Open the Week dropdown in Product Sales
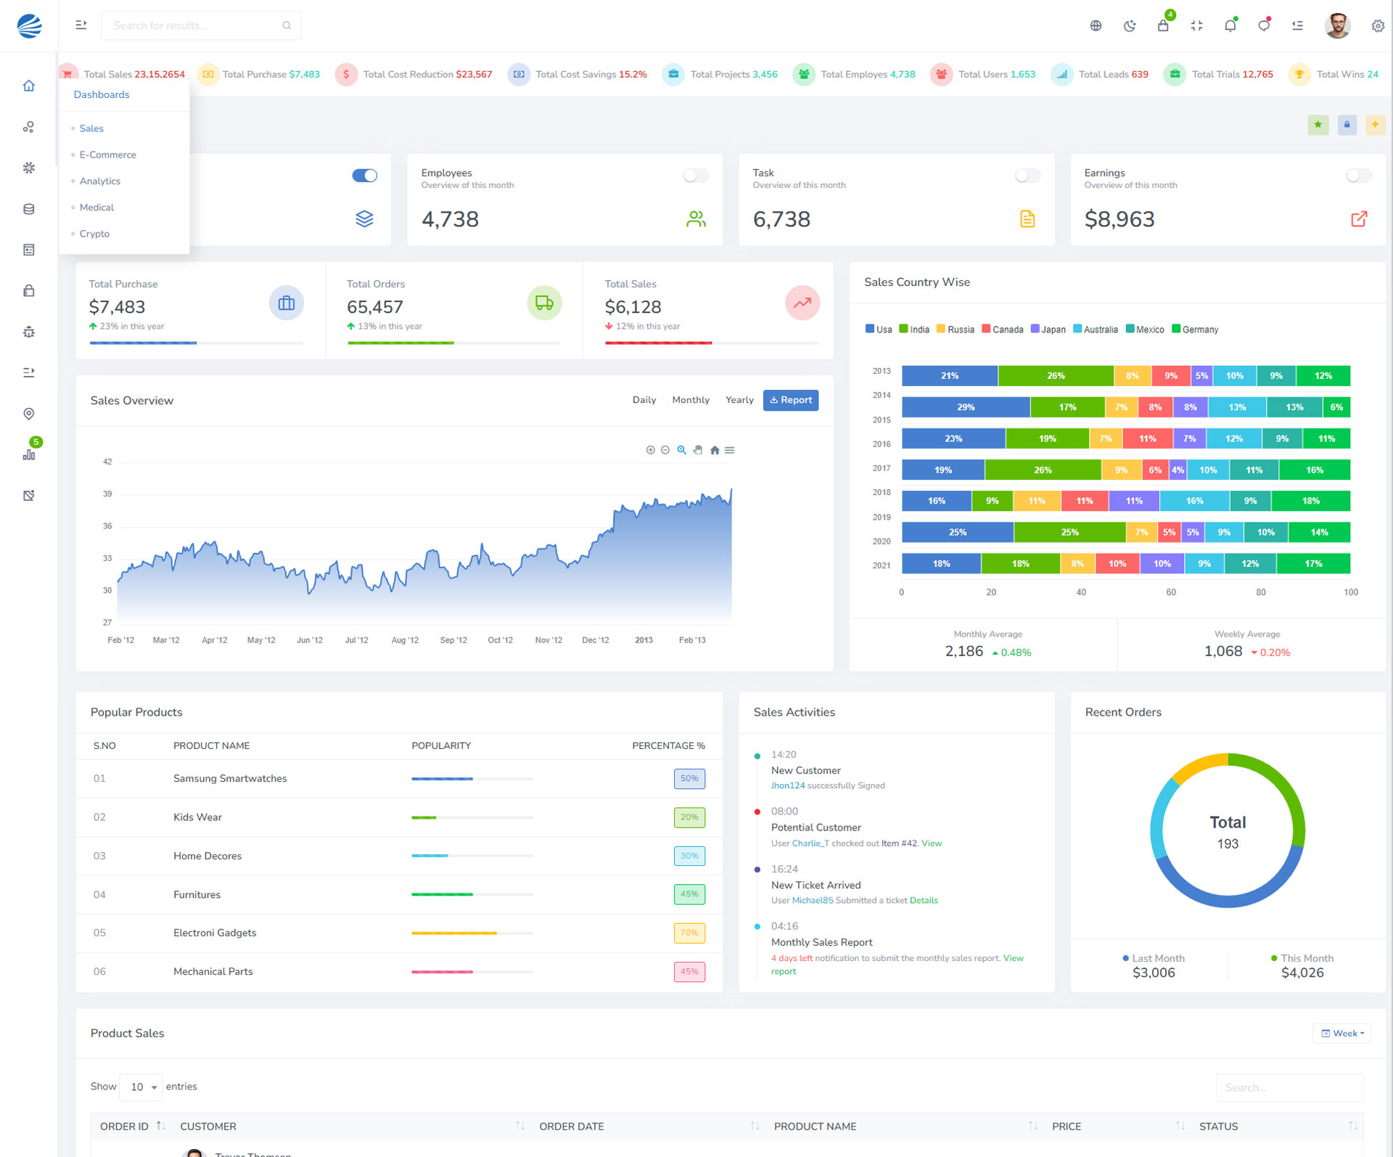1393x1157 pixels. [x=1342, y=1034]
